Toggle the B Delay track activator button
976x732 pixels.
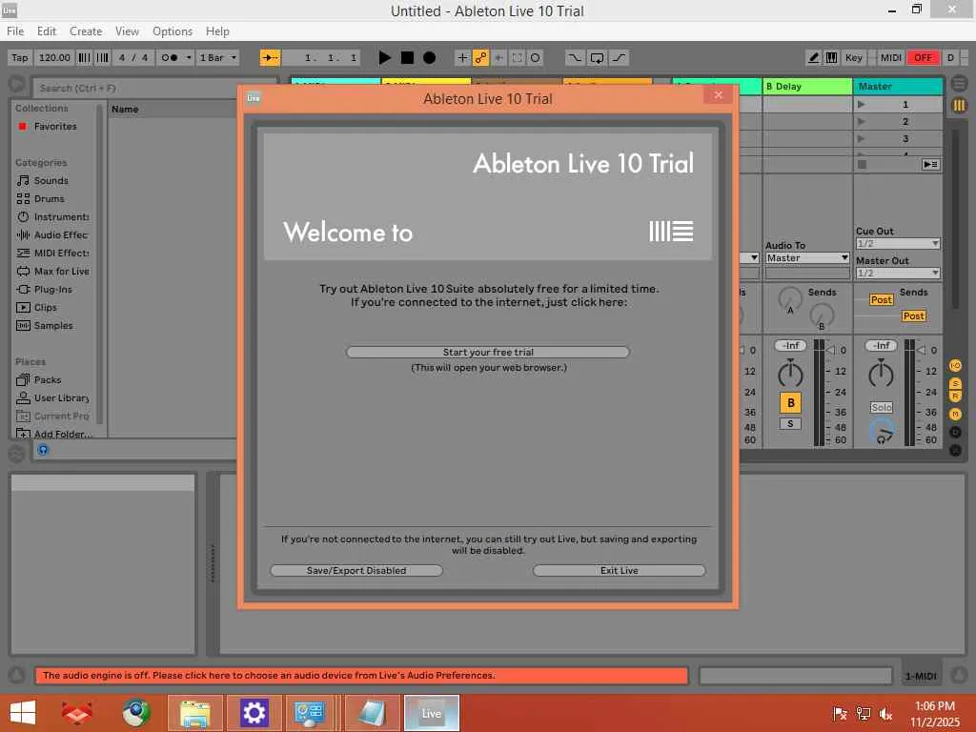[x=790, y=403]
